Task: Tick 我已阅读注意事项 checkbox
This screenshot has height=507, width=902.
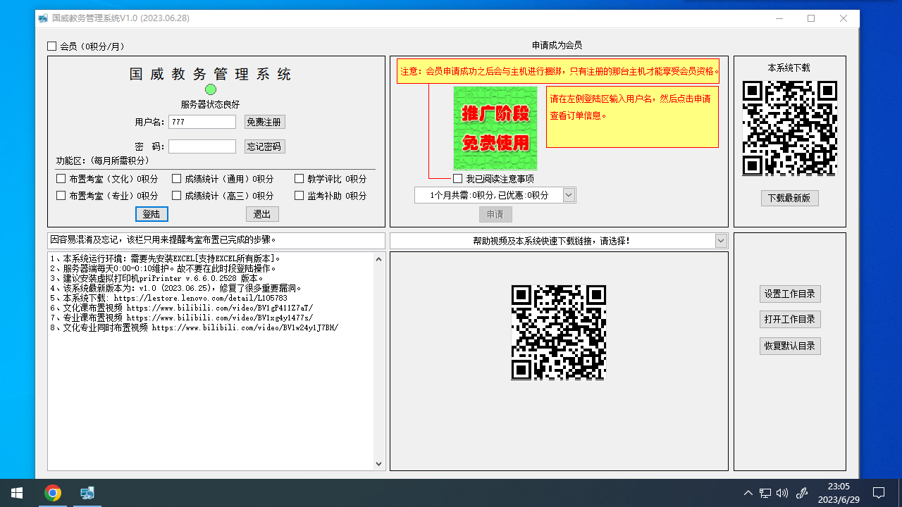Action: pyautogui.click(x=458, y=179)
